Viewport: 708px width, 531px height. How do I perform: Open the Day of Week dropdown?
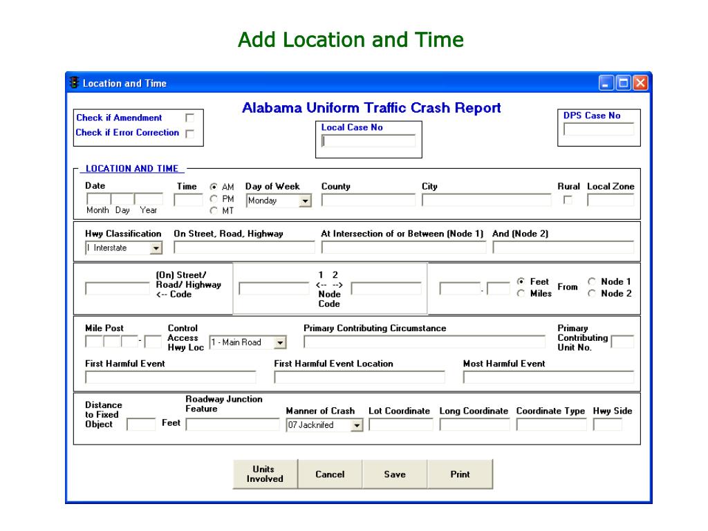pyautogui.click(x=306, y=201)
